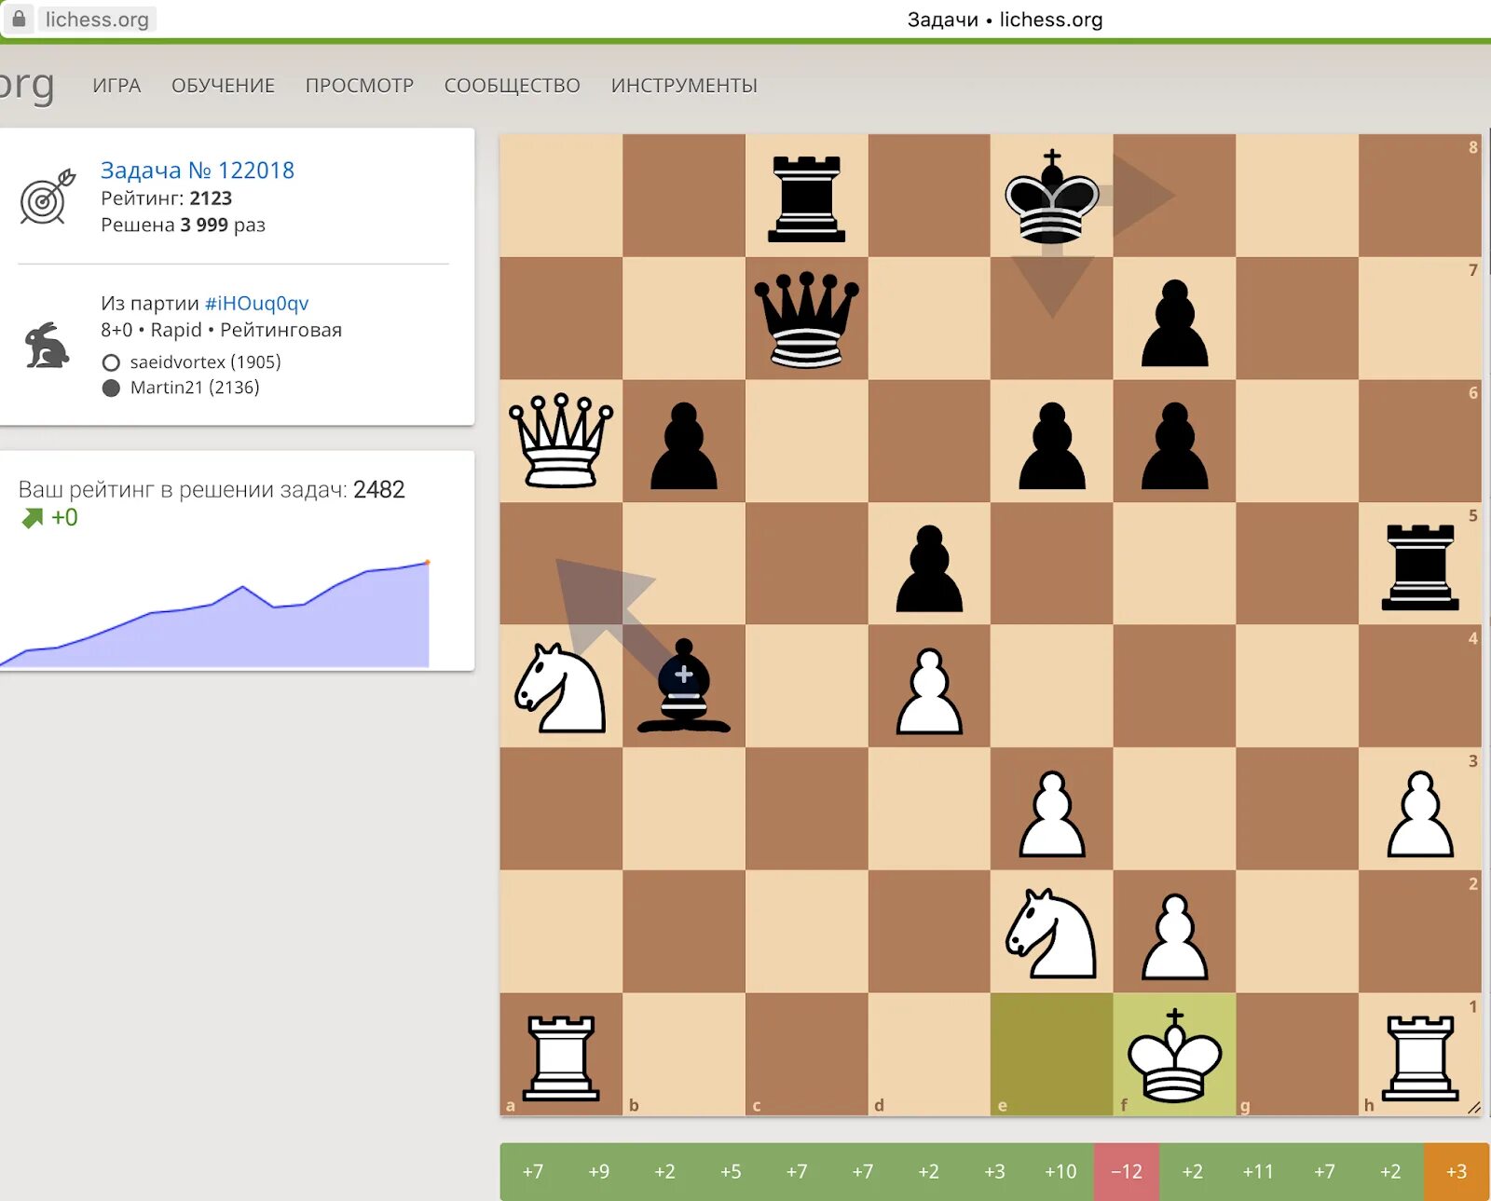Image resolution: width=1491 pixels, height=1201 pixels.
Task: Open the +5 puzzle history result
Action: point(731,1172)
